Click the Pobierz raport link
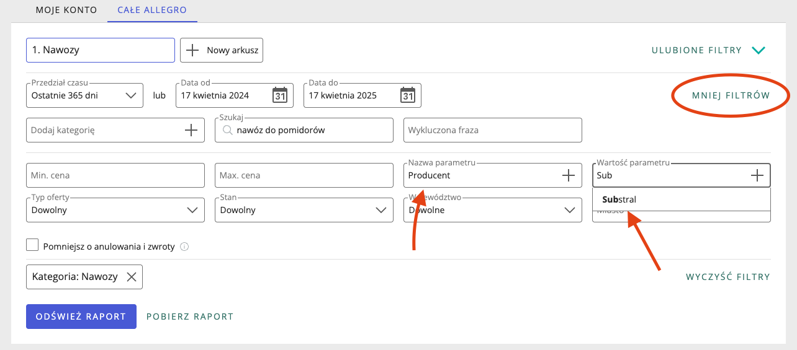The height and width of the screenshot is (350, 797). pyautogui.click(x=190, y=317)
